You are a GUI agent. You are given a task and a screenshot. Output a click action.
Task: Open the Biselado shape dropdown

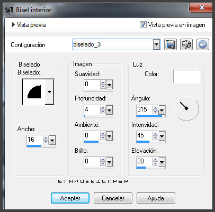click(49, 91)
